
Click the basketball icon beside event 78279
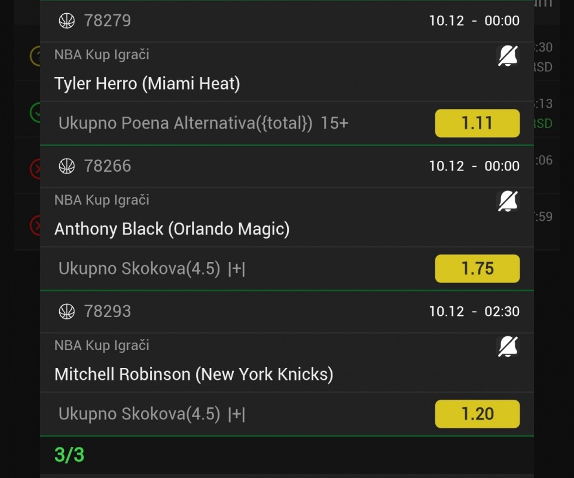(x=67, y=21)
